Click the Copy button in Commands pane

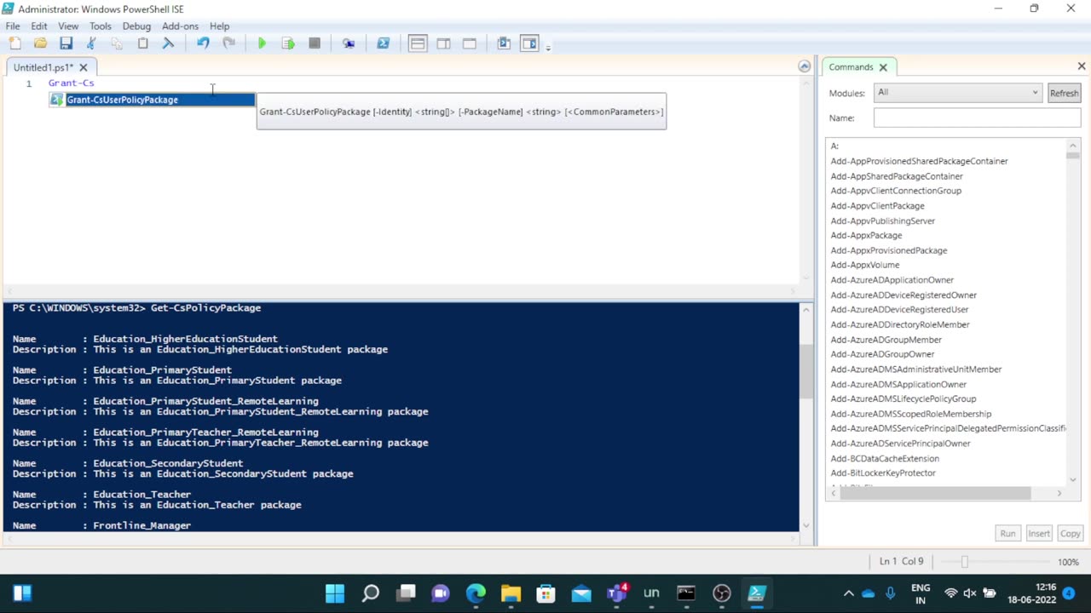[x=1070, y=534]
